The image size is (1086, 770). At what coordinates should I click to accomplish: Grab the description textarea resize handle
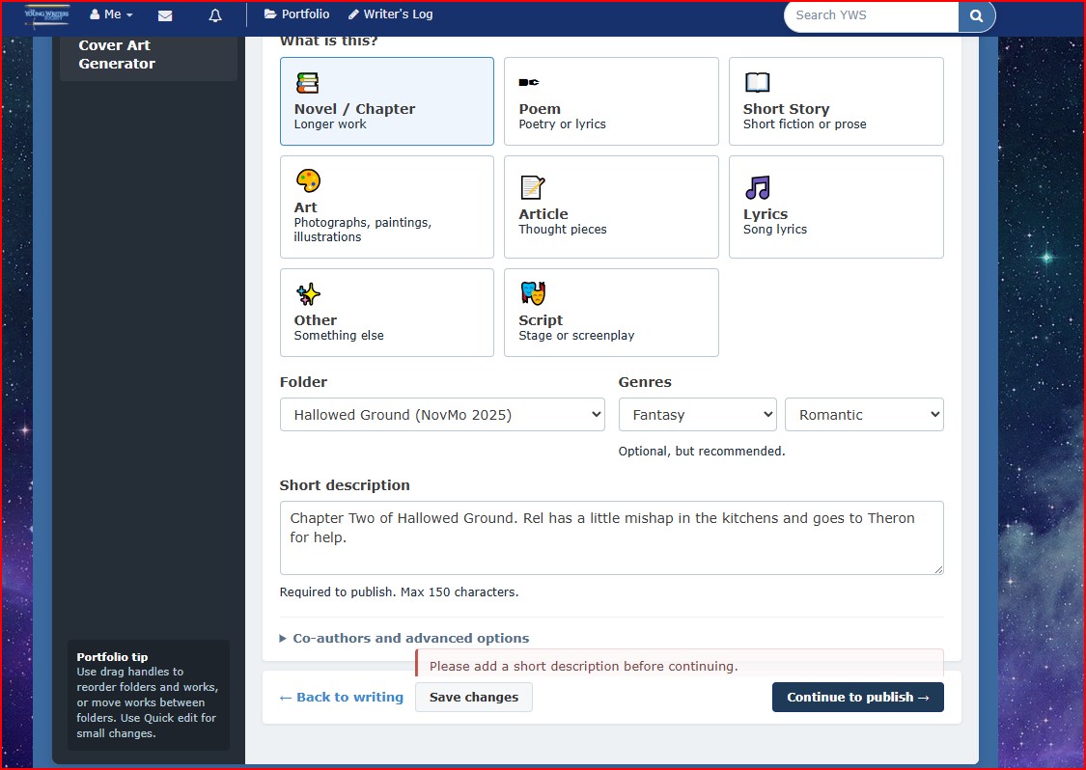937,569
